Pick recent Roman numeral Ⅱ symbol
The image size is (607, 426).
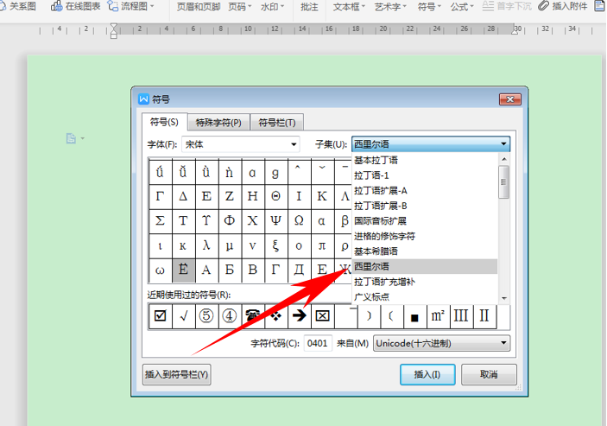[484, 316]
